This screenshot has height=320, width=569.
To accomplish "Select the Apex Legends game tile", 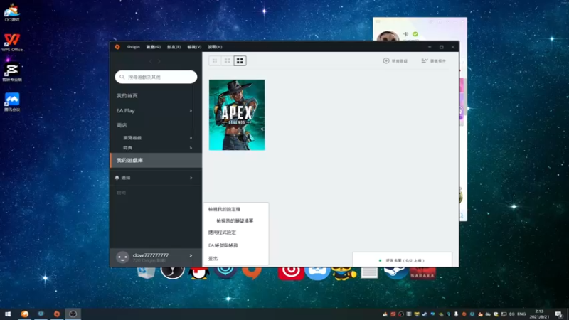I will [x=237, y=115].
